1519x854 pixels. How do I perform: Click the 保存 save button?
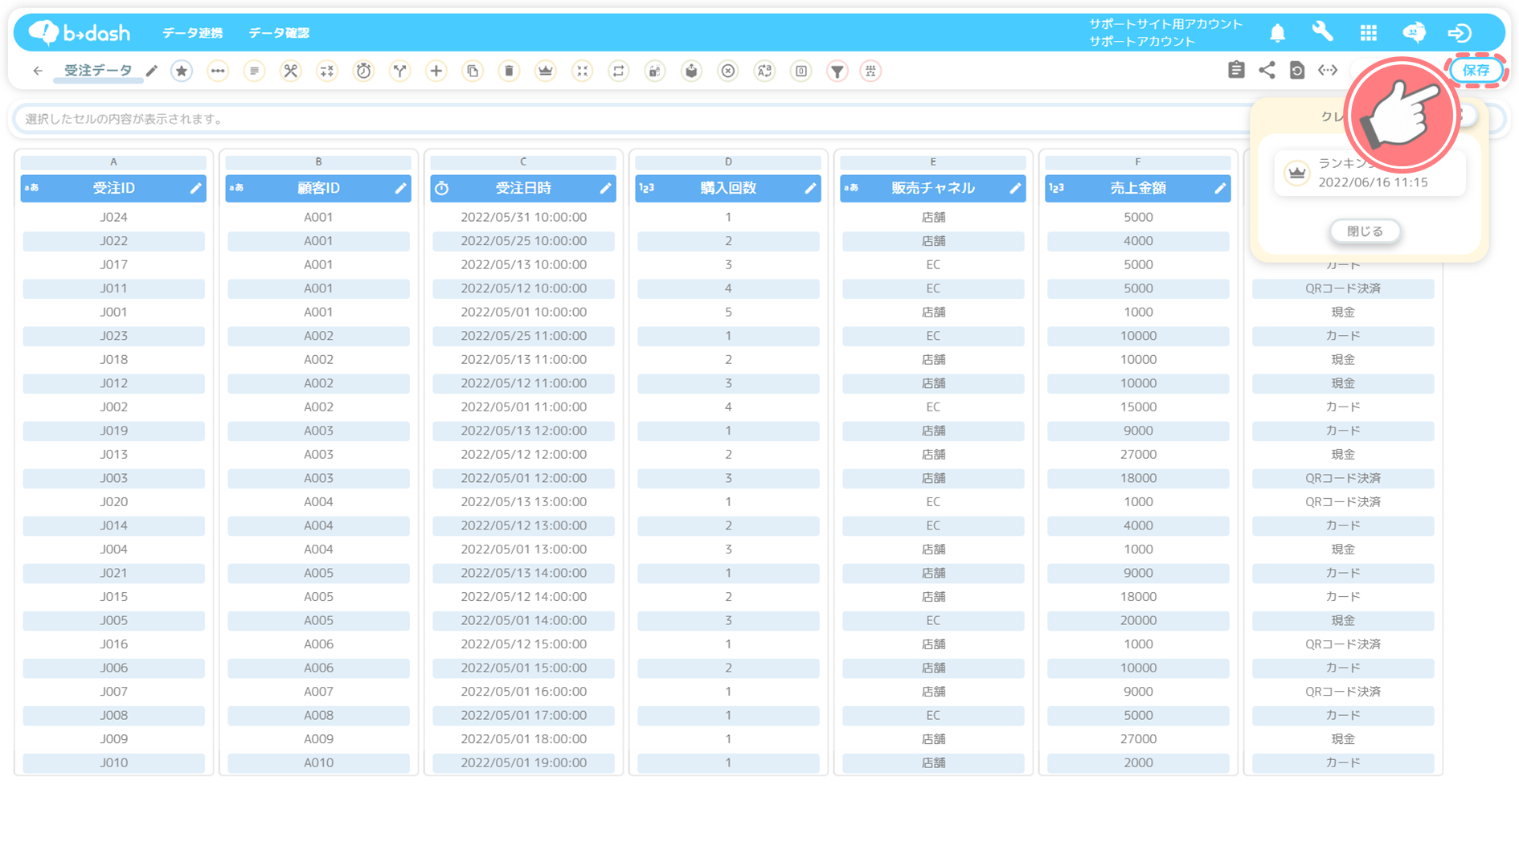tap(1476, 71)
